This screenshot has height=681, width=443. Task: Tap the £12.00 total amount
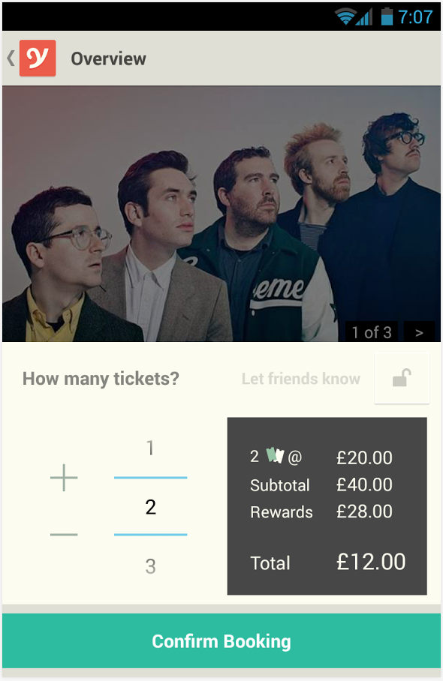tap(371, 562)
